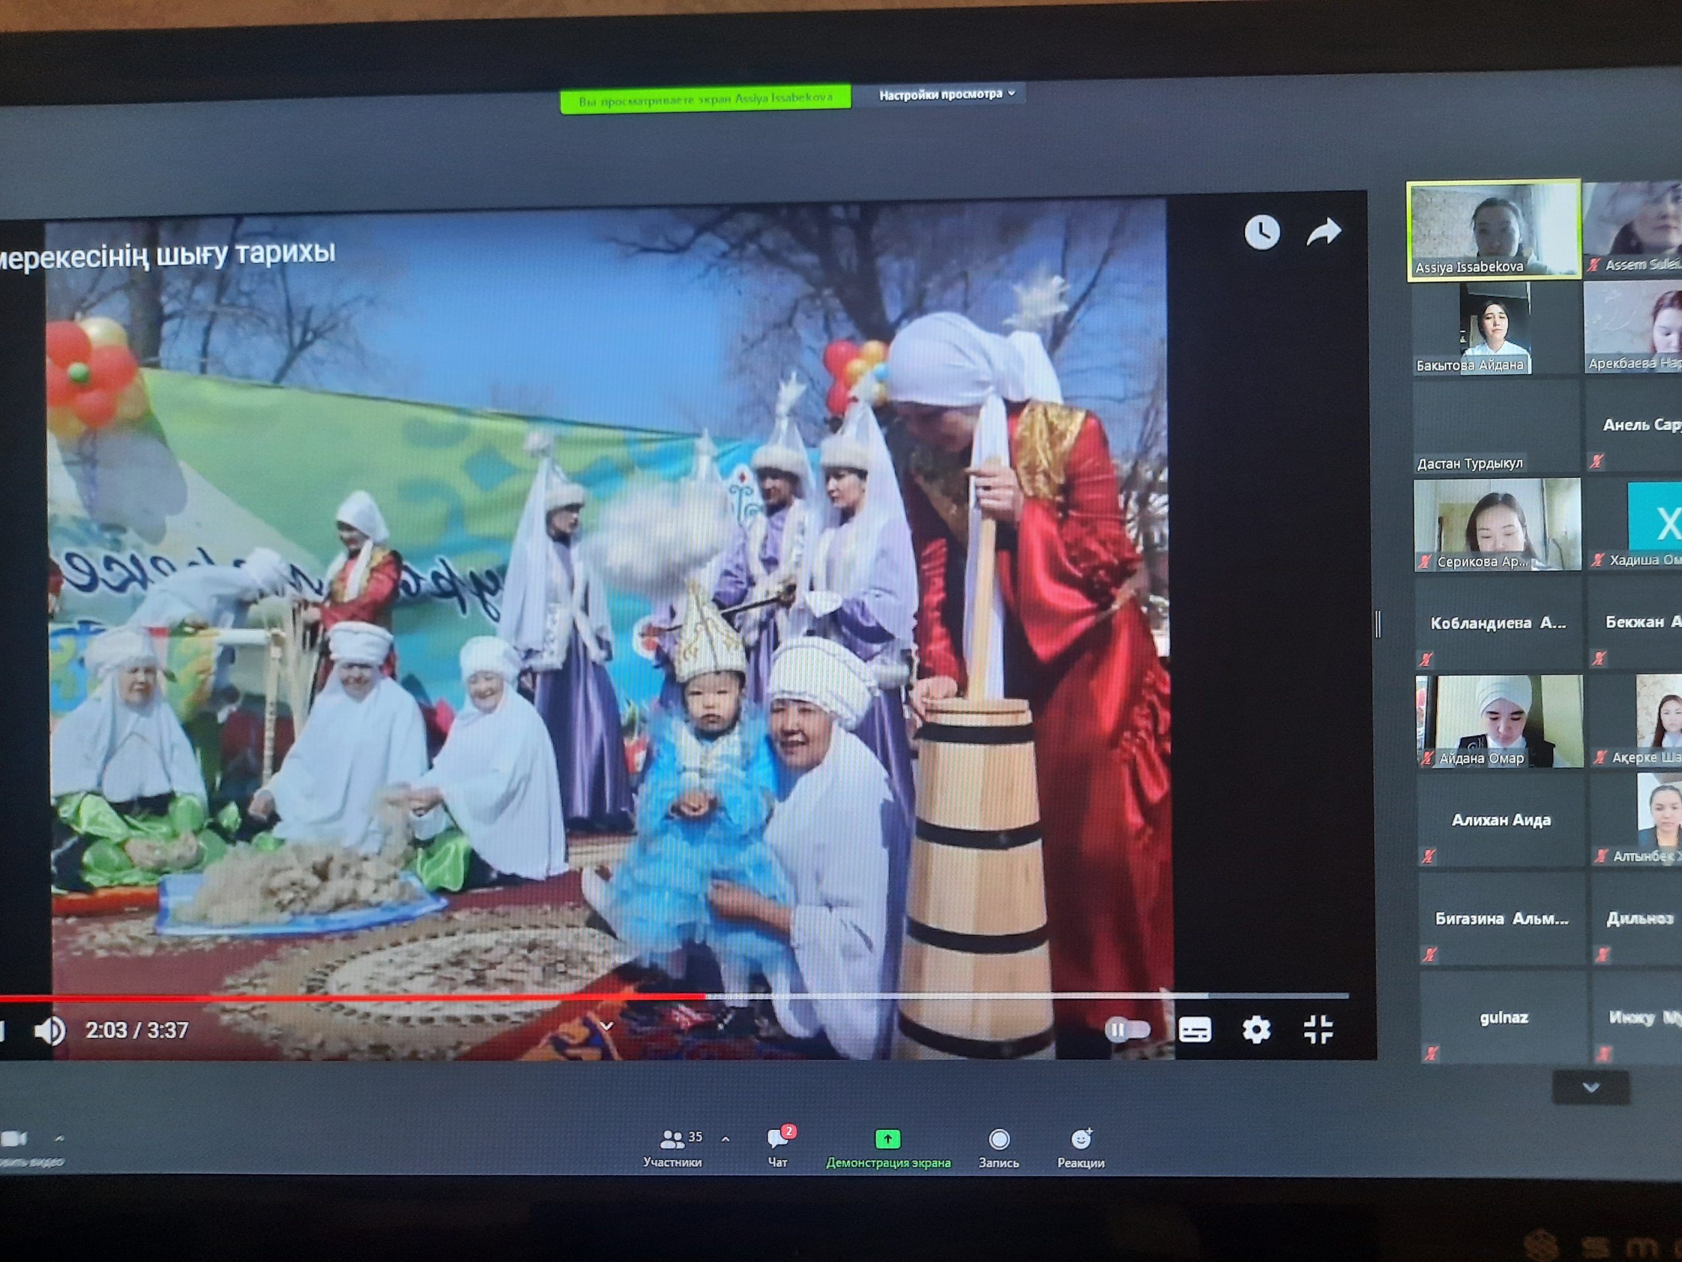This screenshot has width=1682, height=1262.
Task: Select Assiya Issabekova's video thumbnail
Action: [x=1493, y=231]
